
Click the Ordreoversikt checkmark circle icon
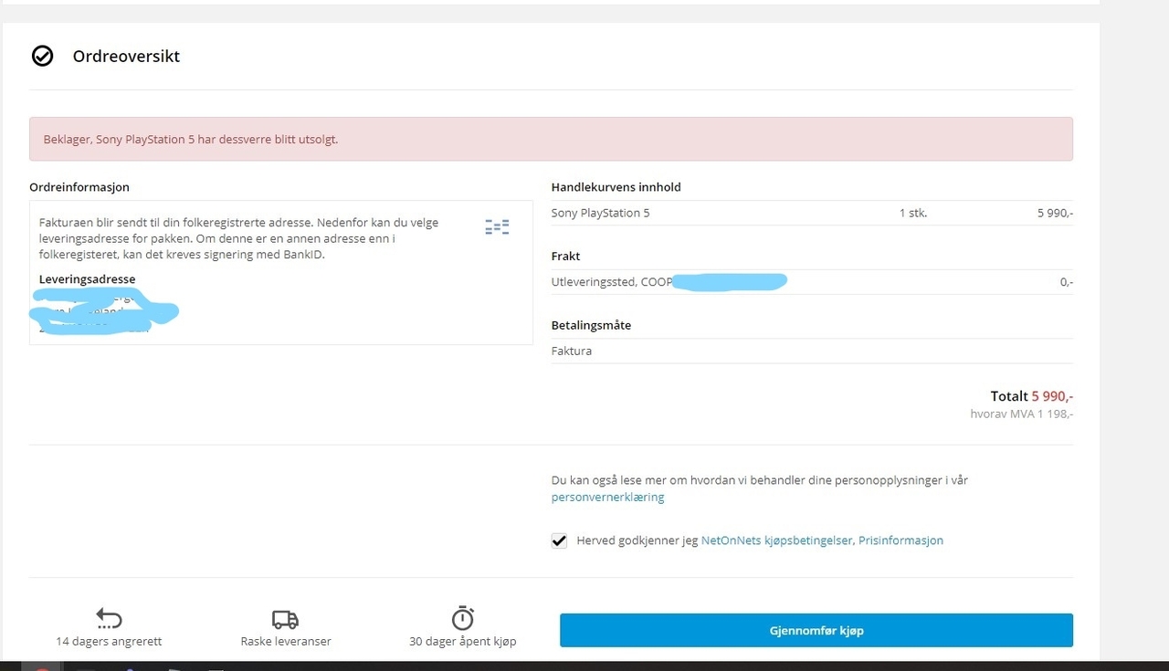pos(42,56)
